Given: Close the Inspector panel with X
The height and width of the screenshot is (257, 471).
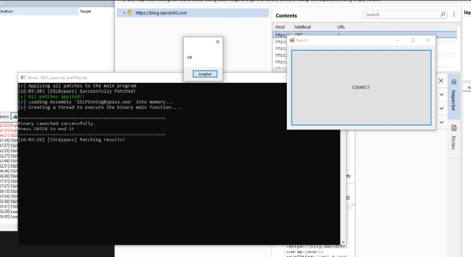Looking at the screenshot, I should [441, 81].
